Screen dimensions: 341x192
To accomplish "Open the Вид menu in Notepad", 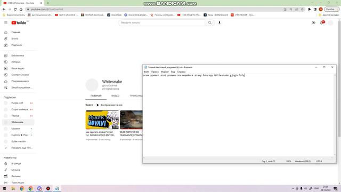I will point(173,71).
